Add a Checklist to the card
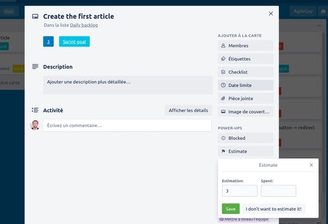The height and width of the screenshot is (224, 328). (x=246, y=72)
